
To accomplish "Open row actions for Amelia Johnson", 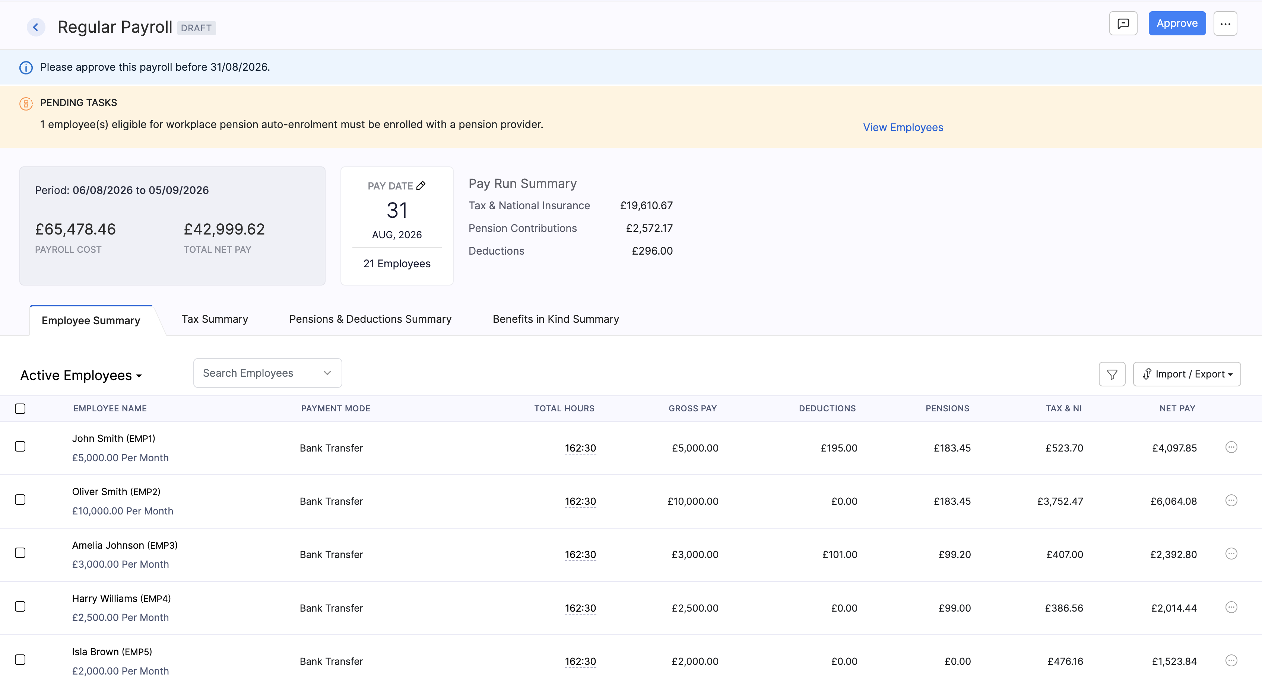I will tap(1231, 554).
